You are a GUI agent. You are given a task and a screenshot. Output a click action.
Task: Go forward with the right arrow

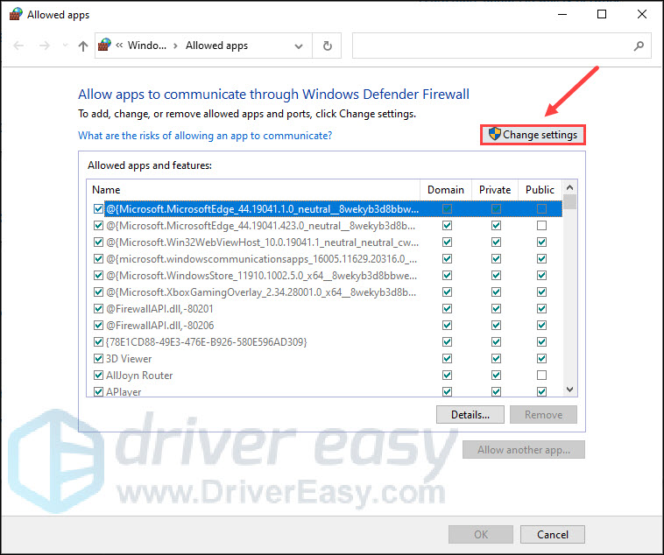point(45,46)
